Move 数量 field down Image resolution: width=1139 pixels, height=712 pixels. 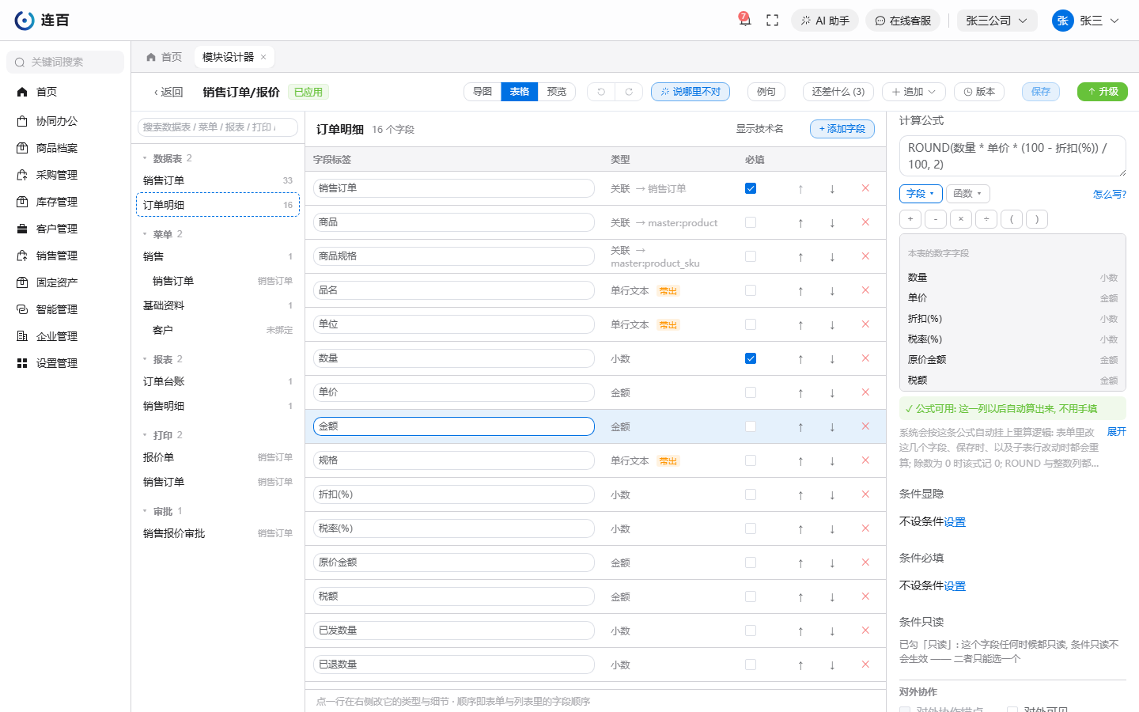click(x=832, y=358)
